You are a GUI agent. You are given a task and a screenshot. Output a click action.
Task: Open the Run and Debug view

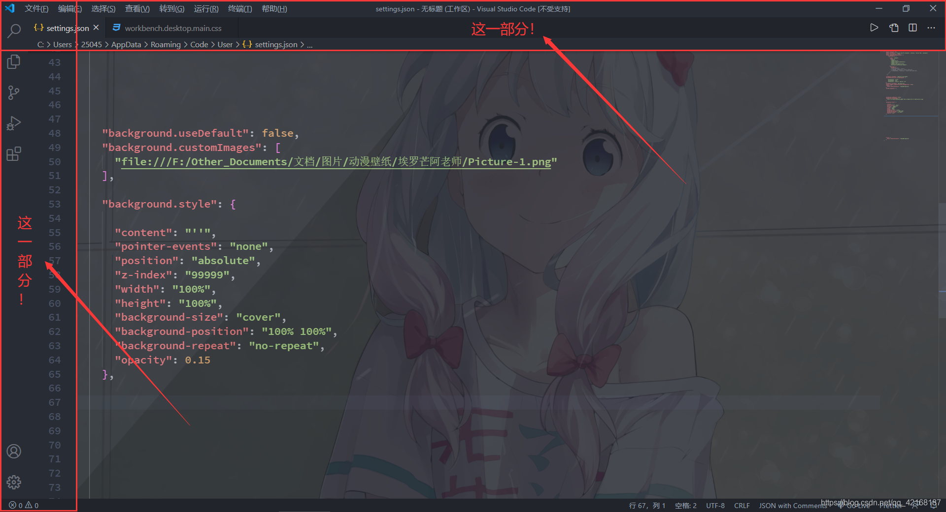click(x=14, y=123)
